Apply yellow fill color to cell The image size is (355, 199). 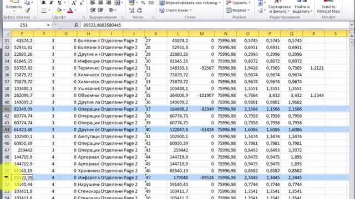(59, 11)
